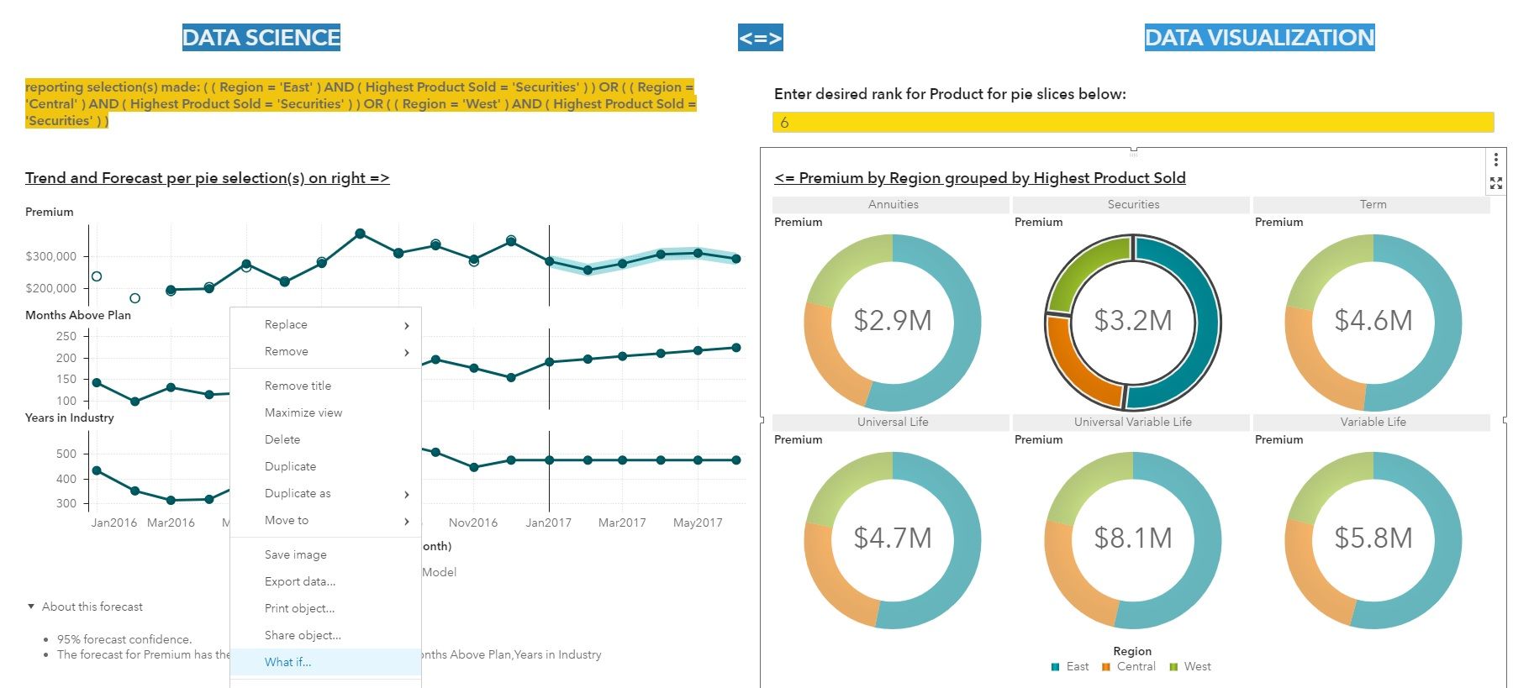Click the Universal Variable Life $8.1M donut center

1132,538
